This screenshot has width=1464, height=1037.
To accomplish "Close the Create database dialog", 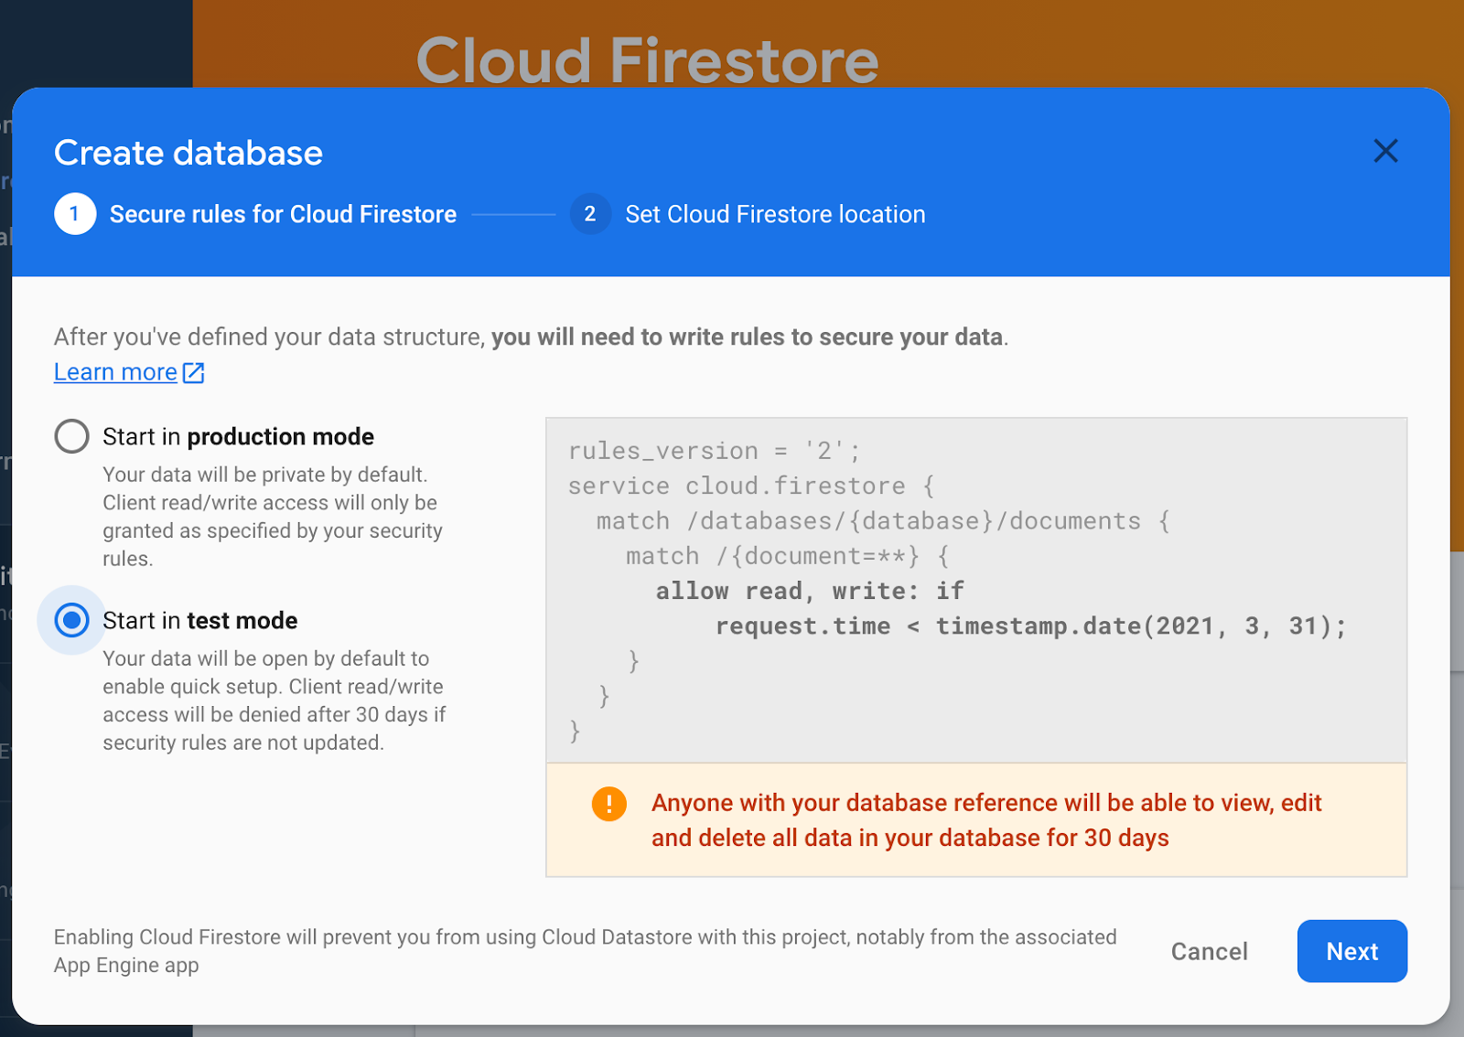I will click(1386, 151).
